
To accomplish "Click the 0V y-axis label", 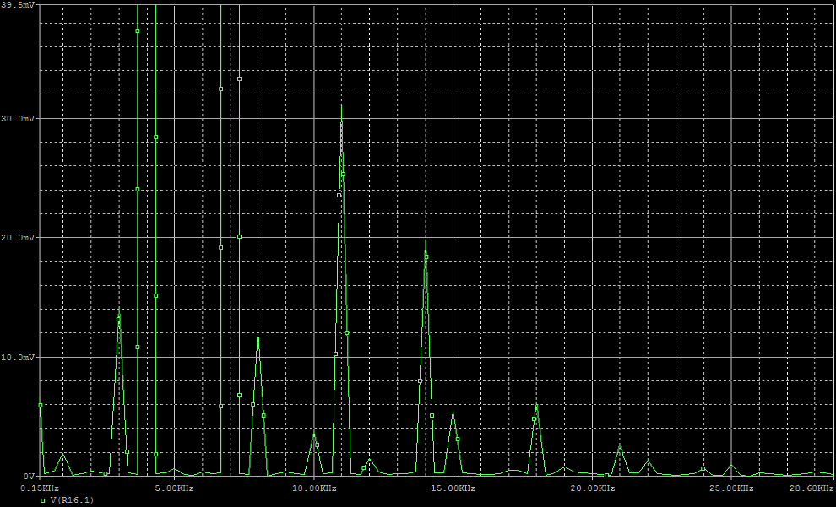I will [29, 476].
